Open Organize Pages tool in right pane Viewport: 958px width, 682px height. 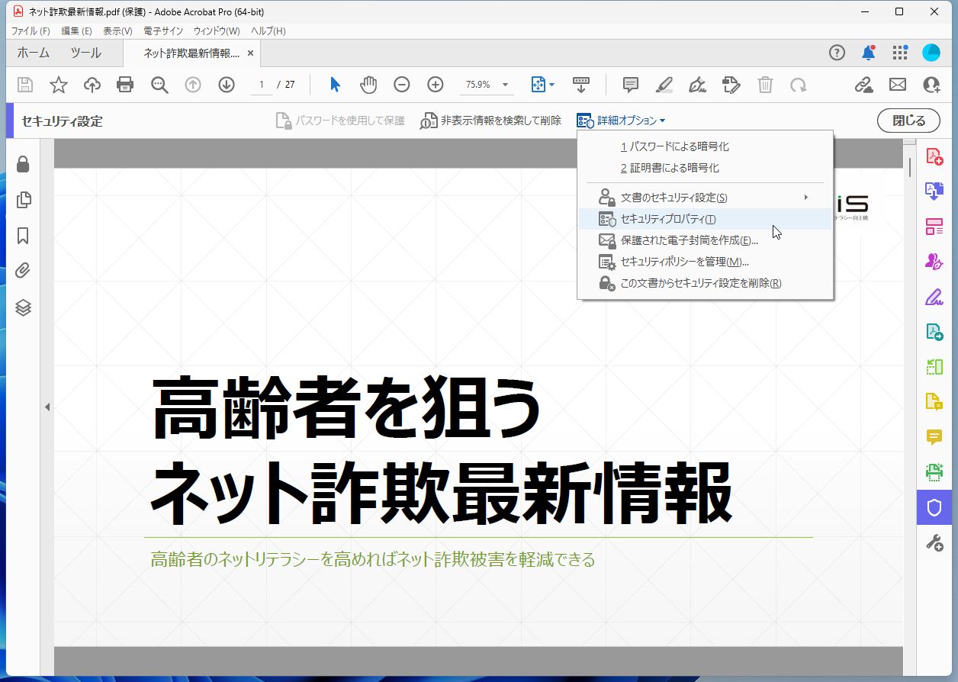tap(934, 226)
